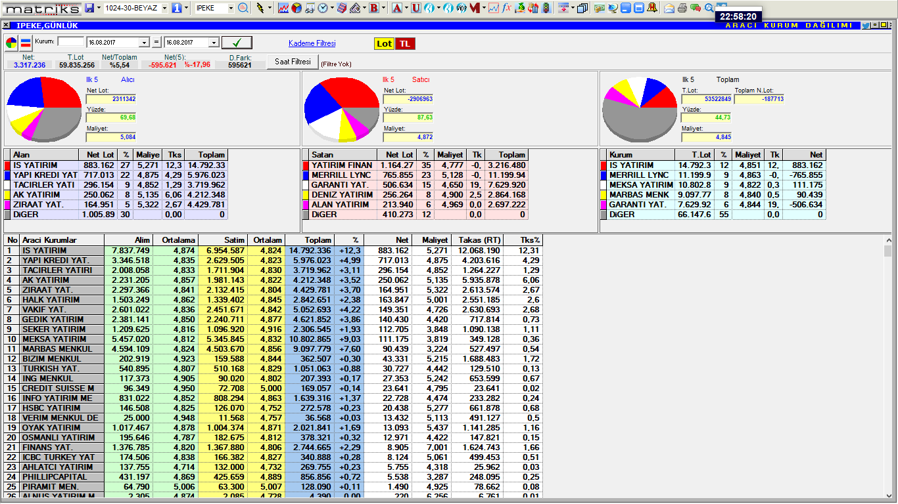Image resolution: width=898 pixels, height=504 pixels.
Task: Expand the 1024-30-BEYAZ layout dropdown
Action: (164, 8)
